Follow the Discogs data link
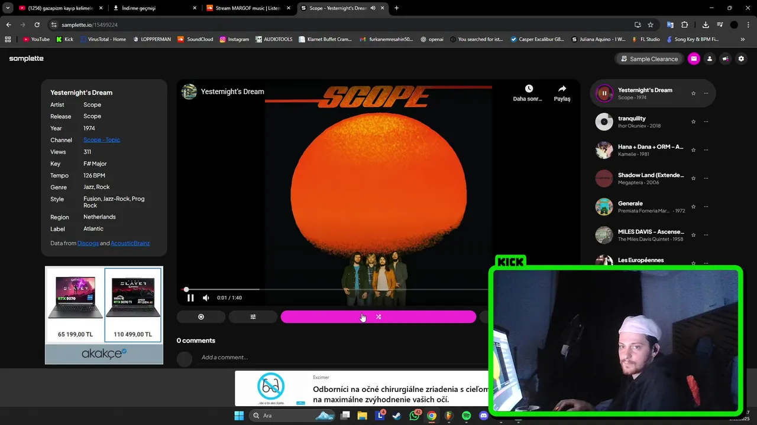The image size is (757, 425). [88, 243]
